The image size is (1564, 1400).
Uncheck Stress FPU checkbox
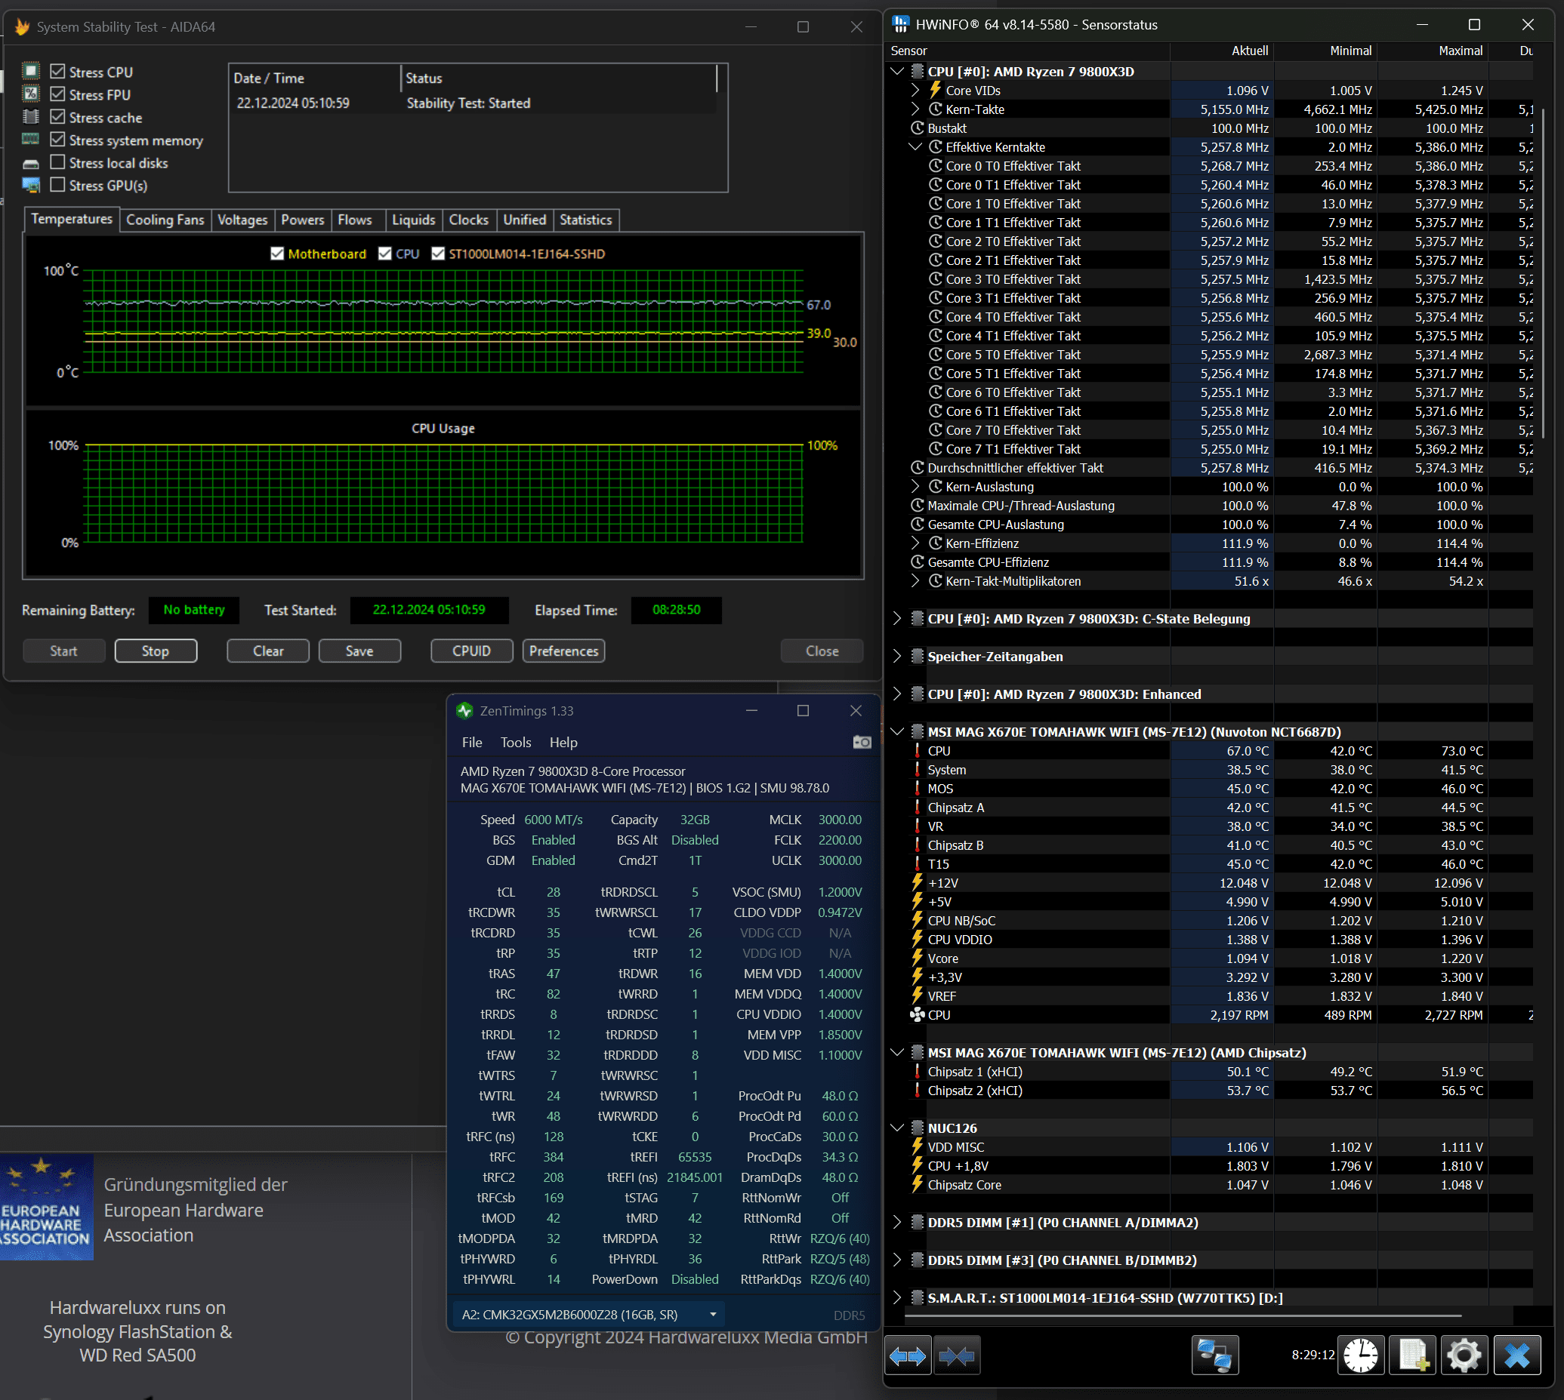coord(57,94)
